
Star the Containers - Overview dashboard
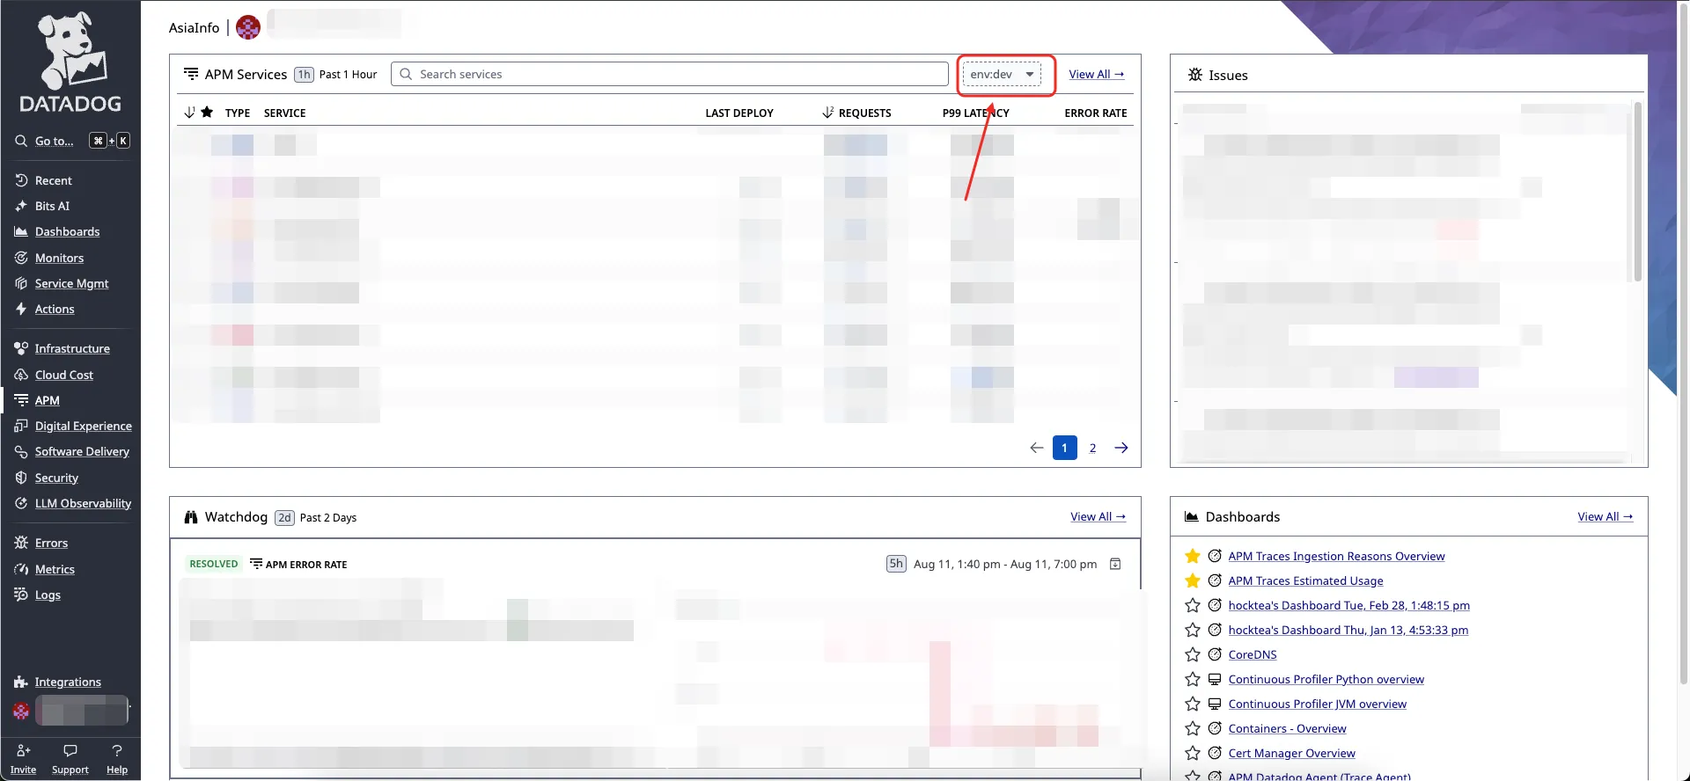[x=1193, y=728]
